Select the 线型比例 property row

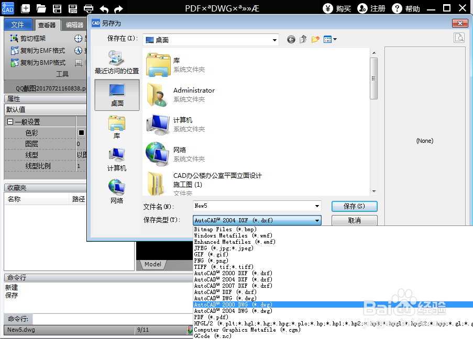pos(45,166)
